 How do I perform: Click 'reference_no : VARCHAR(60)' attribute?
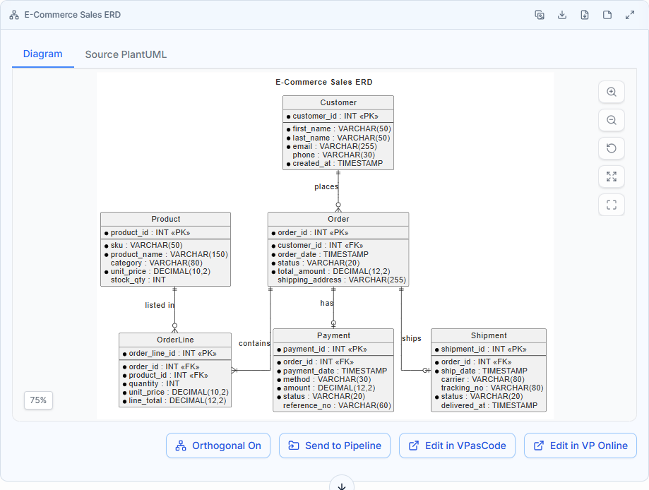[x=337, y=405]
